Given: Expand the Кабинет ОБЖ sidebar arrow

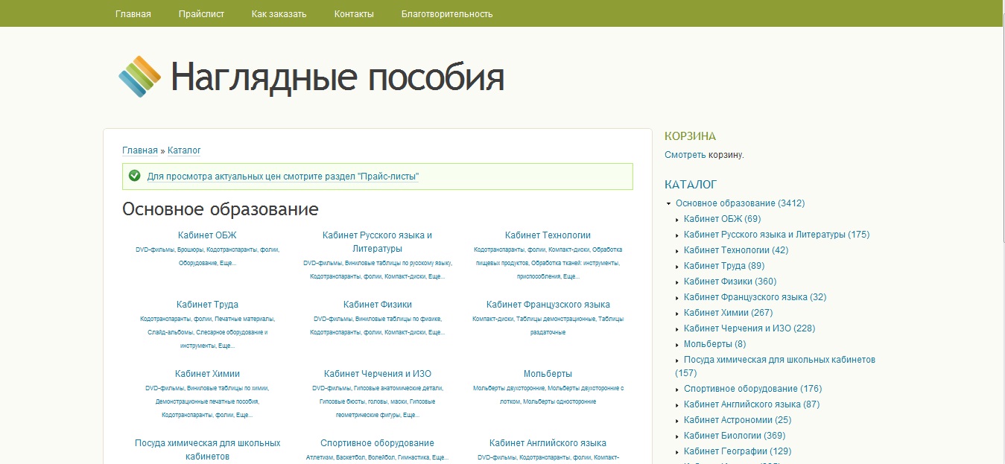Looking at the screenshot, I should pyautogui.click(x=677, y=220).
